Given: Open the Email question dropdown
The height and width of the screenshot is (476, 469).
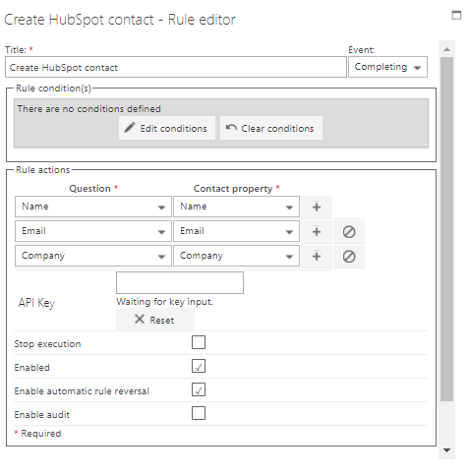Looking at the screenshot, I should coord(93,231).
